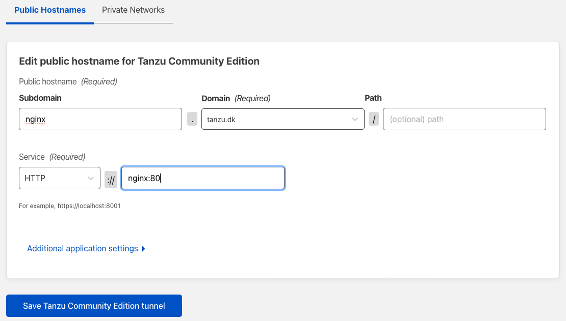Click the Subdomain field containing nginx

click(x=100, y=119)
